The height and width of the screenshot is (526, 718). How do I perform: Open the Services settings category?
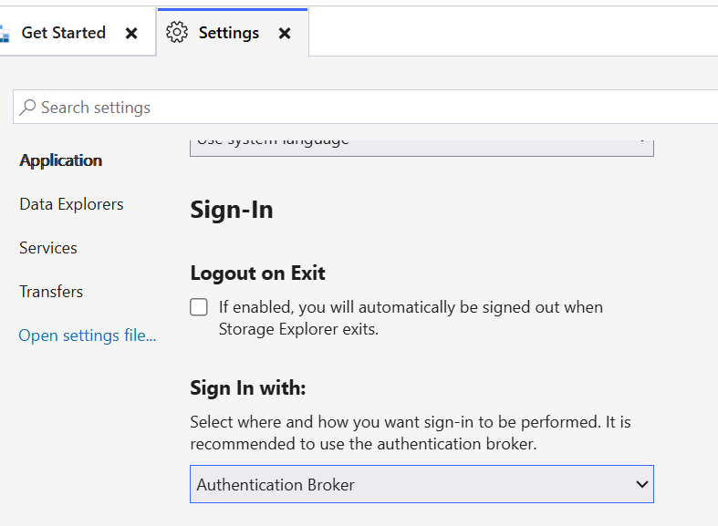(x=48, y=248)
